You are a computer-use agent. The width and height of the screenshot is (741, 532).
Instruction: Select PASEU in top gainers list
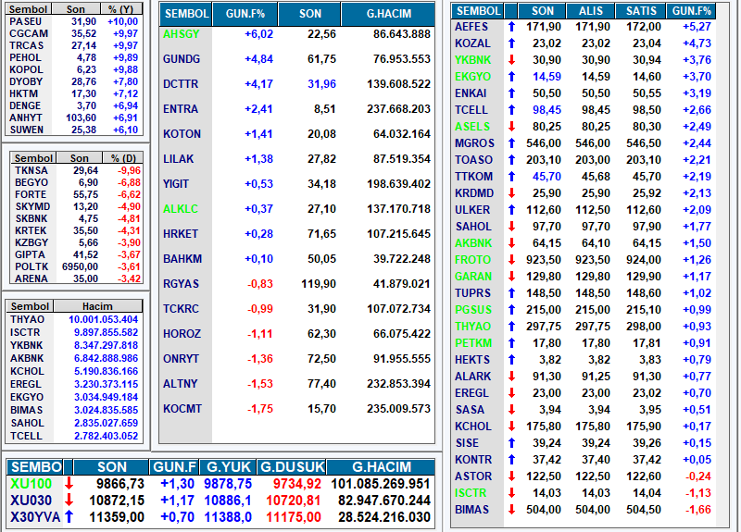pyautogui.click(x=26, y=21)
